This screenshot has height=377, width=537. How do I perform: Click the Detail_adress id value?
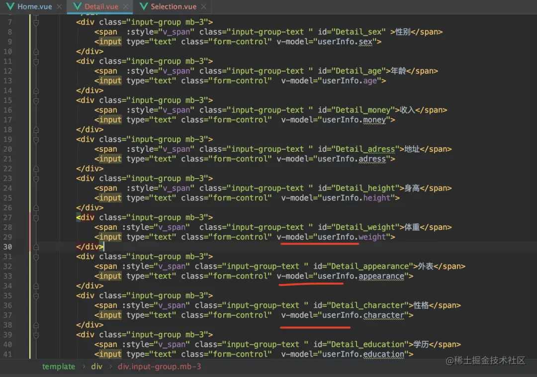pos(365,149)
